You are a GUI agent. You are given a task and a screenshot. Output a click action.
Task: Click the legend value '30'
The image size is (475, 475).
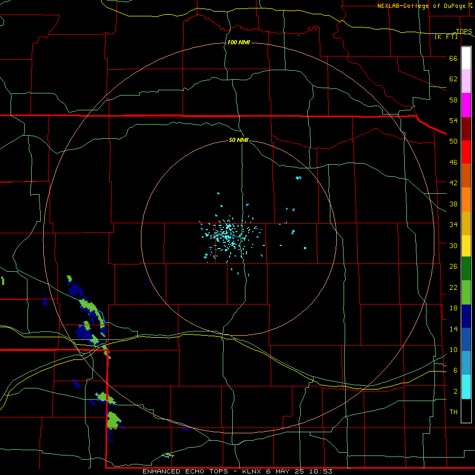pos(453,245)
